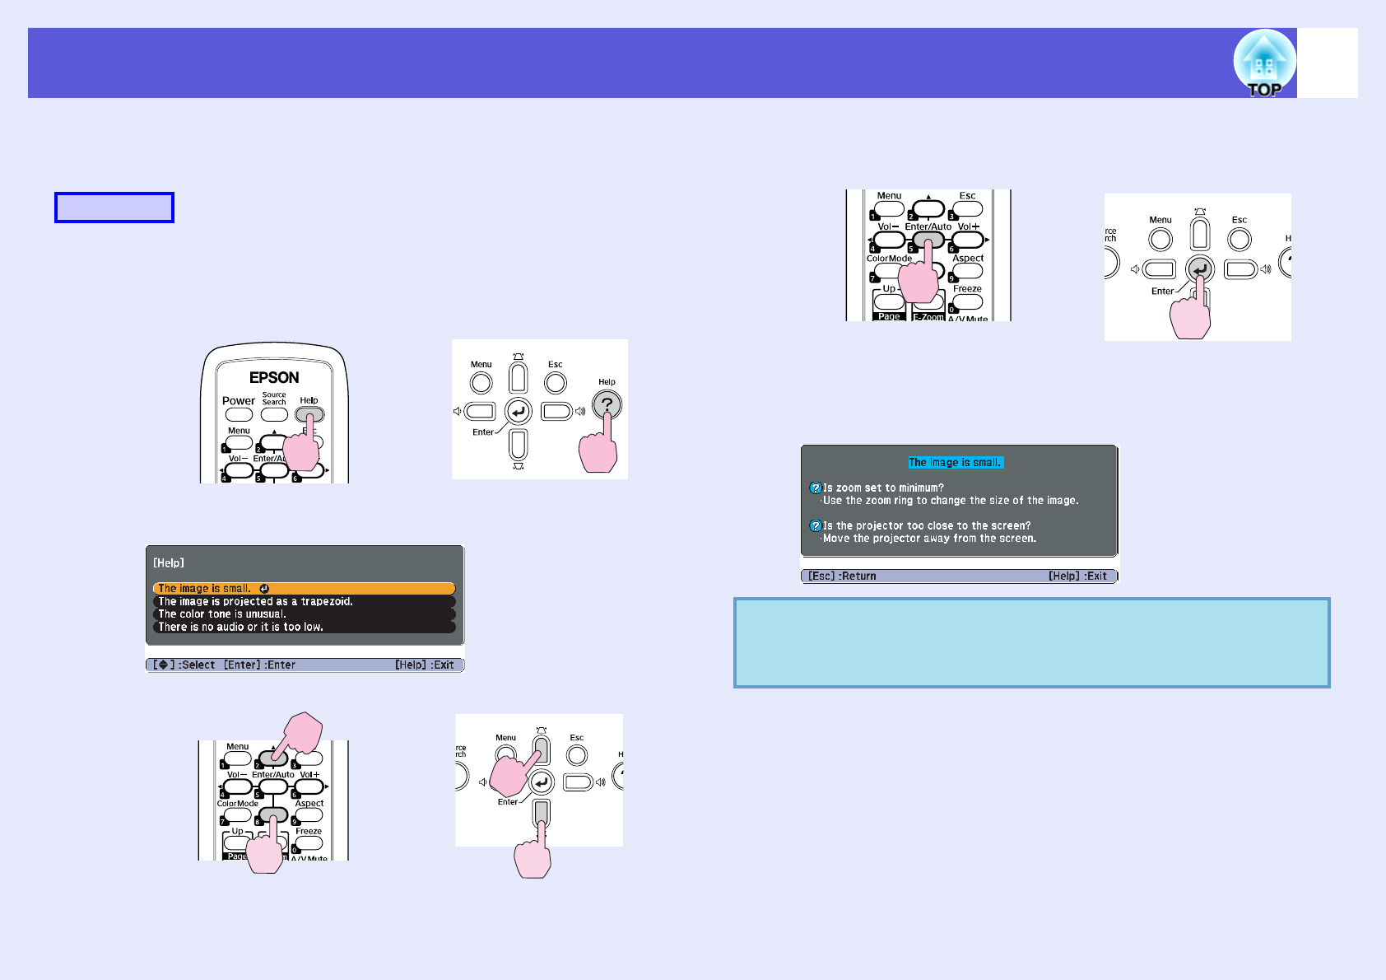1386x980 pixels.
Task: Select 'The image is projected as a trapezoid.'
Action: tap(304, 601)
